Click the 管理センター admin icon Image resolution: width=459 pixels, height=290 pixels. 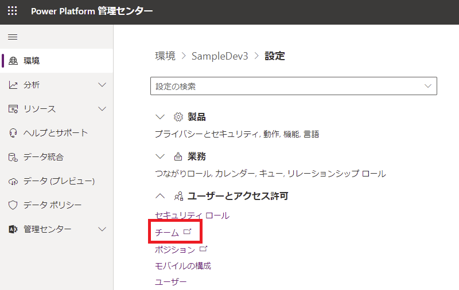click(x=13, y=229)
